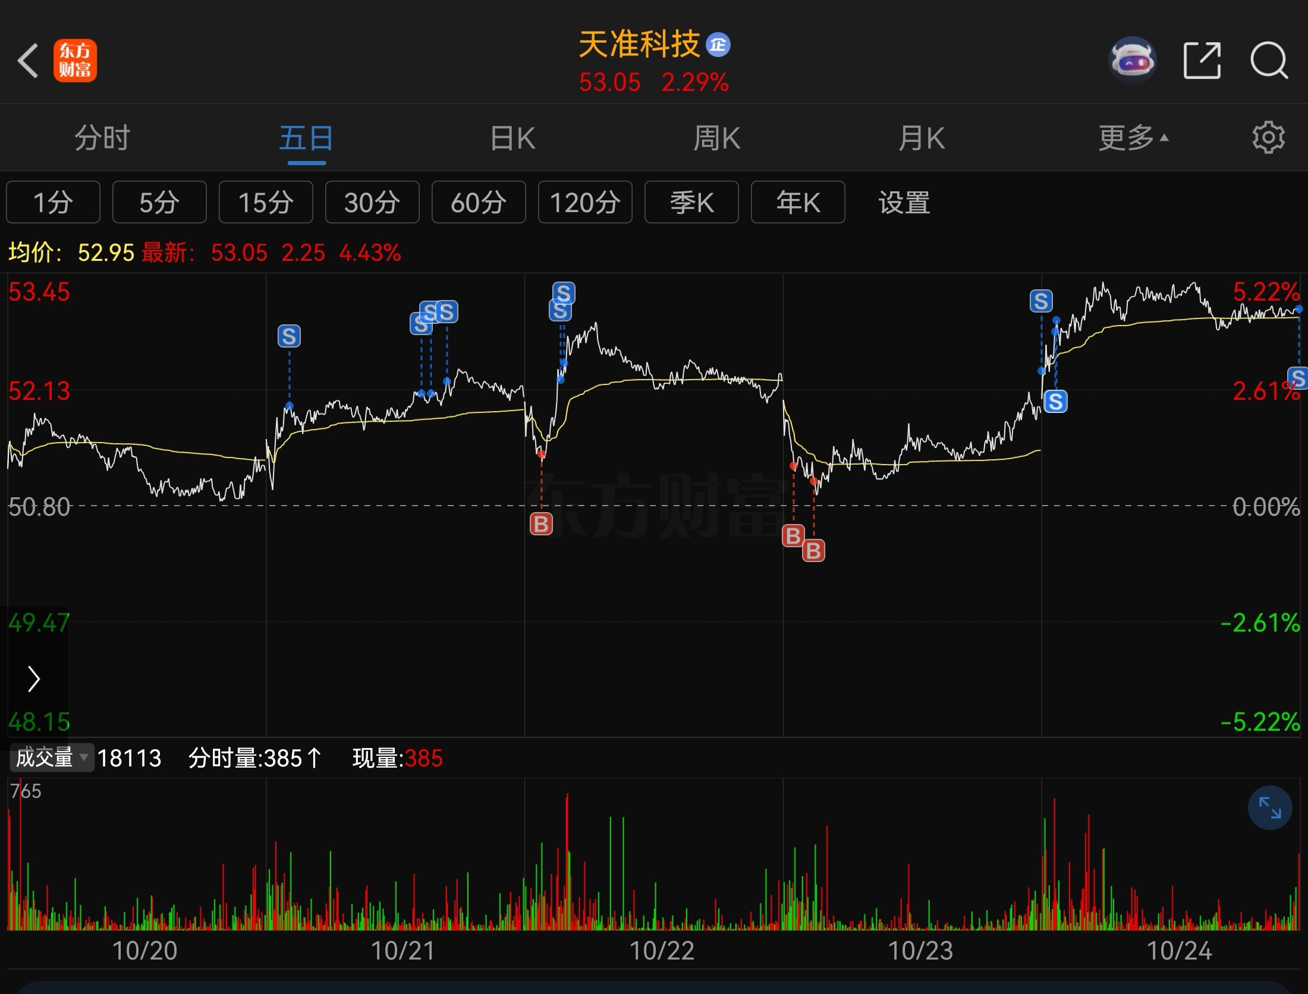Open chart settings gear icon
This screenshot has height=994, width=1308.
pyautogui.click(x=1268, y=138)
